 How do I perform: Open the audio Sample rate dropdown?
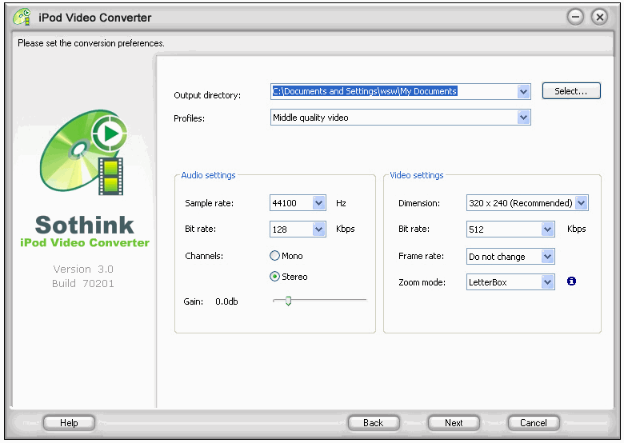tap(318, 203)
